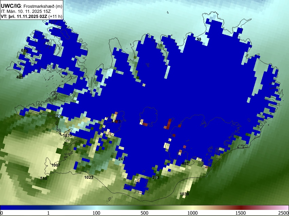The image size is (289, 216).
Task: Click the station value '403'
Action: click(x=185, y=164)
